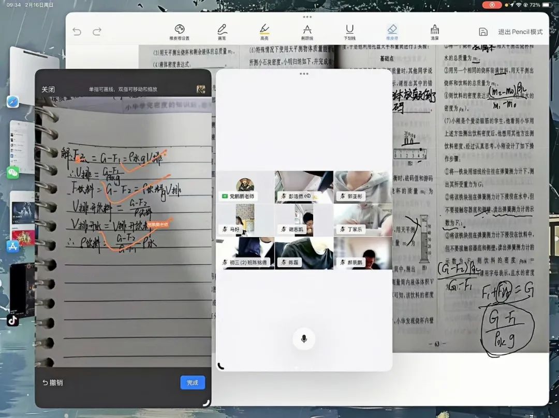Tap the Wi-Fi icon in the status bar
Viewport: 559px width, 418px height.
519,5
